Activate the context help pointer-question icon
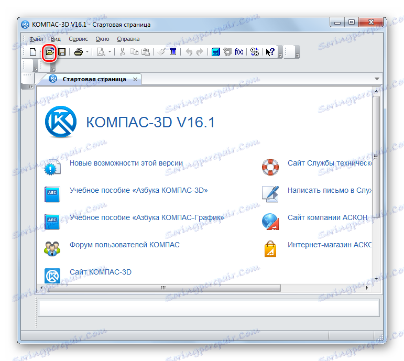This screenshot has height=361, width=404. (x=270, y=52)
